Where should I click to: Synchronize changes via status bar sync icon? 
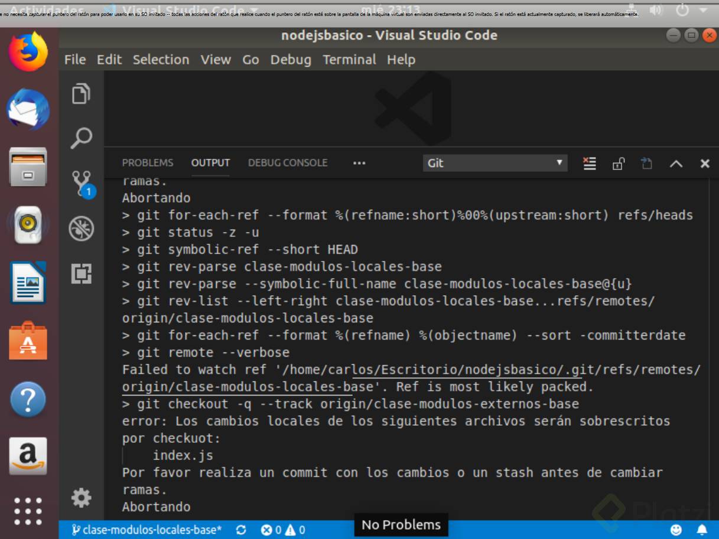click(240, 530)
